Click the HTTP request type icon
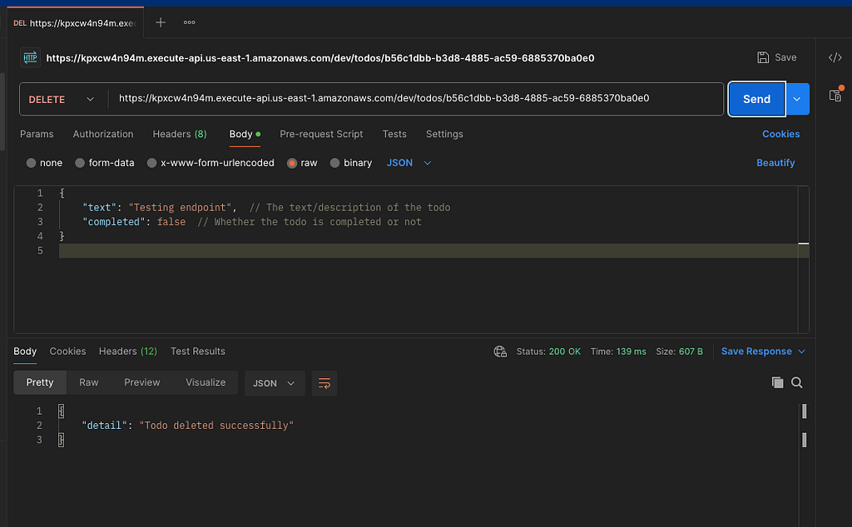 coord(31,57)
